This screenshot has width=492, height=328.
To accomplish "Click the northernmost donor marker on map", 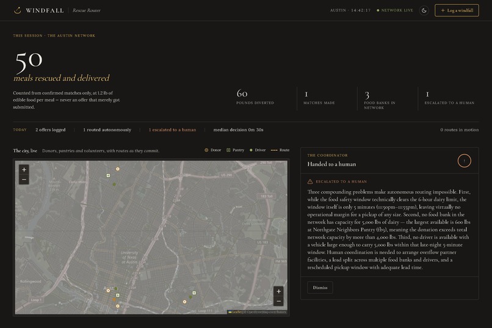I will click(118, 169).
